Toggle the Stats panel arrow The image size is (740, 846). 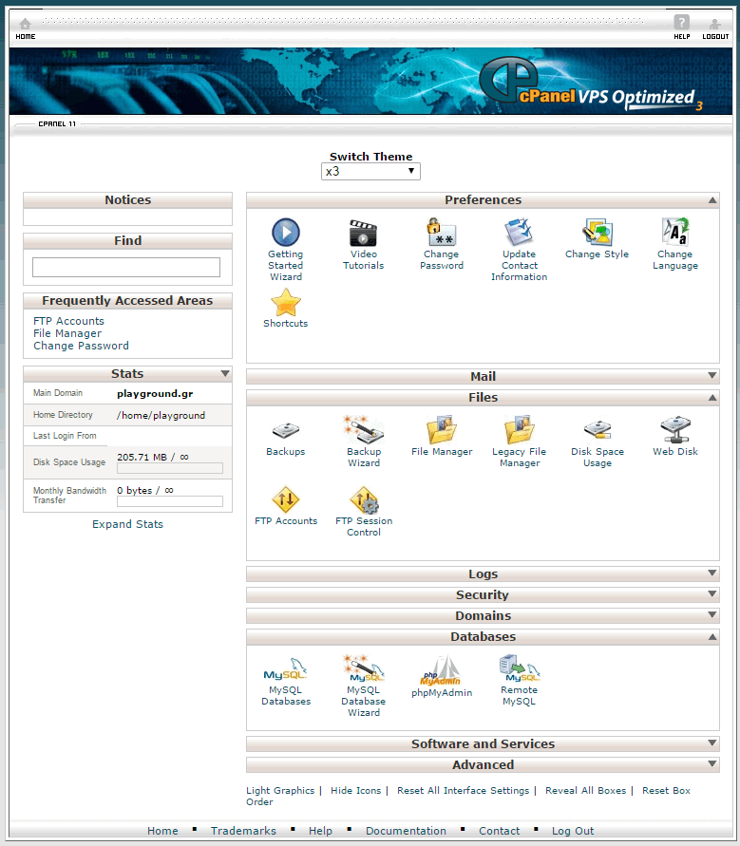225,373
